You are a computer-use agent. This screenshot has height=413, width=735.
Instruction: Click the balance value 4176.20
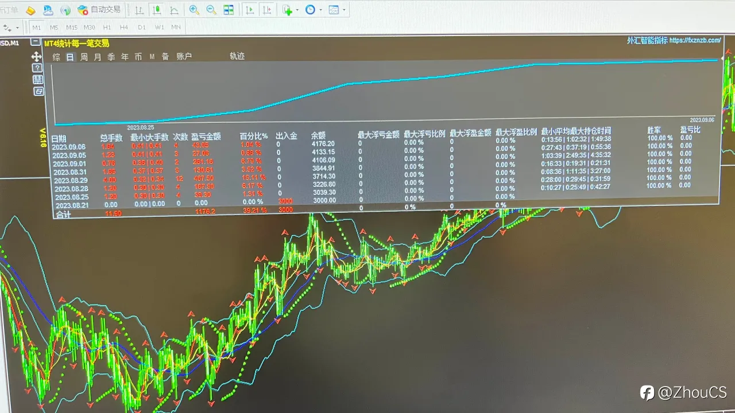click(323, 143)
